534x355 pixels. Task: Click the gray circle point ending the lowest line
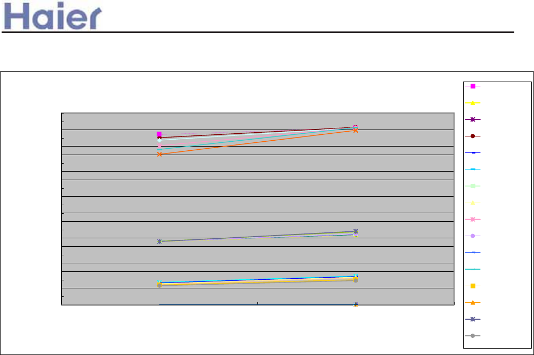click(355, 280)
